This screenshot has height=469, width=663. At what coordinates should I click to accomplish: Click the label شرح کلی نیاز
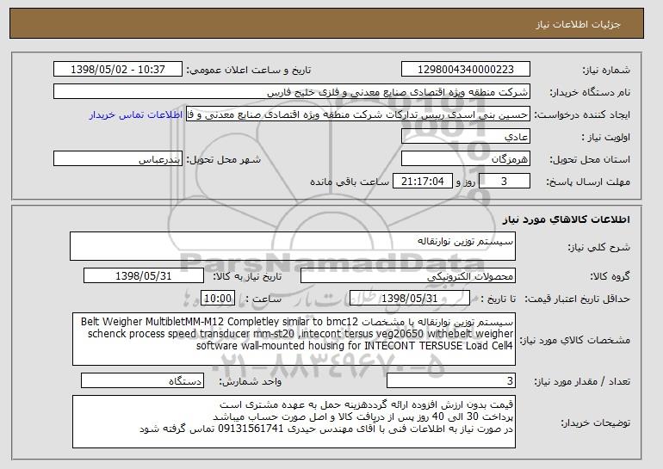(598, 248)
